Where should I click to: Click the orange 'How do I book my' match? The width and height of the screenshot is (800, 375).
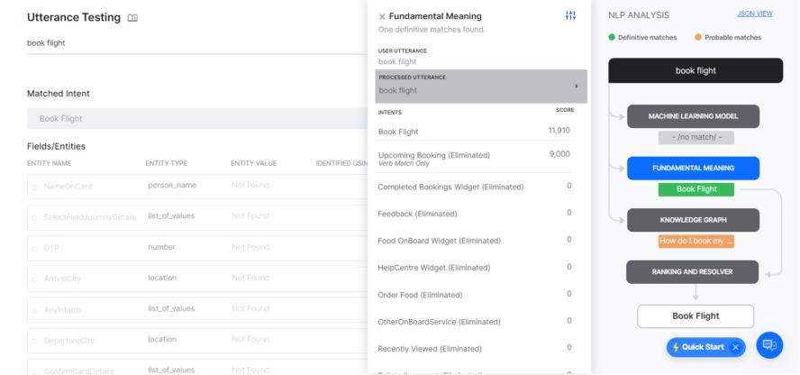point(695,241)
